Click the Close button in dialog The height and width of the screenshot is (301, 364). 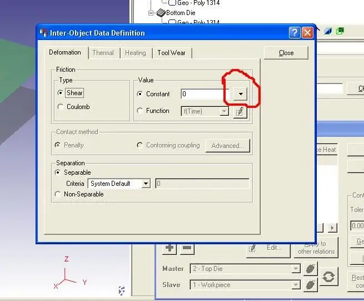point(286,53)
